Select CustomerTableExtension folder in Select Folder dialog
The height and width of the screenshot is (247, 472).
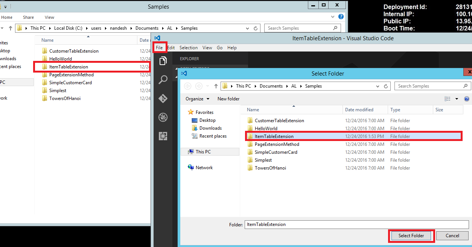(x=279, y=121)
